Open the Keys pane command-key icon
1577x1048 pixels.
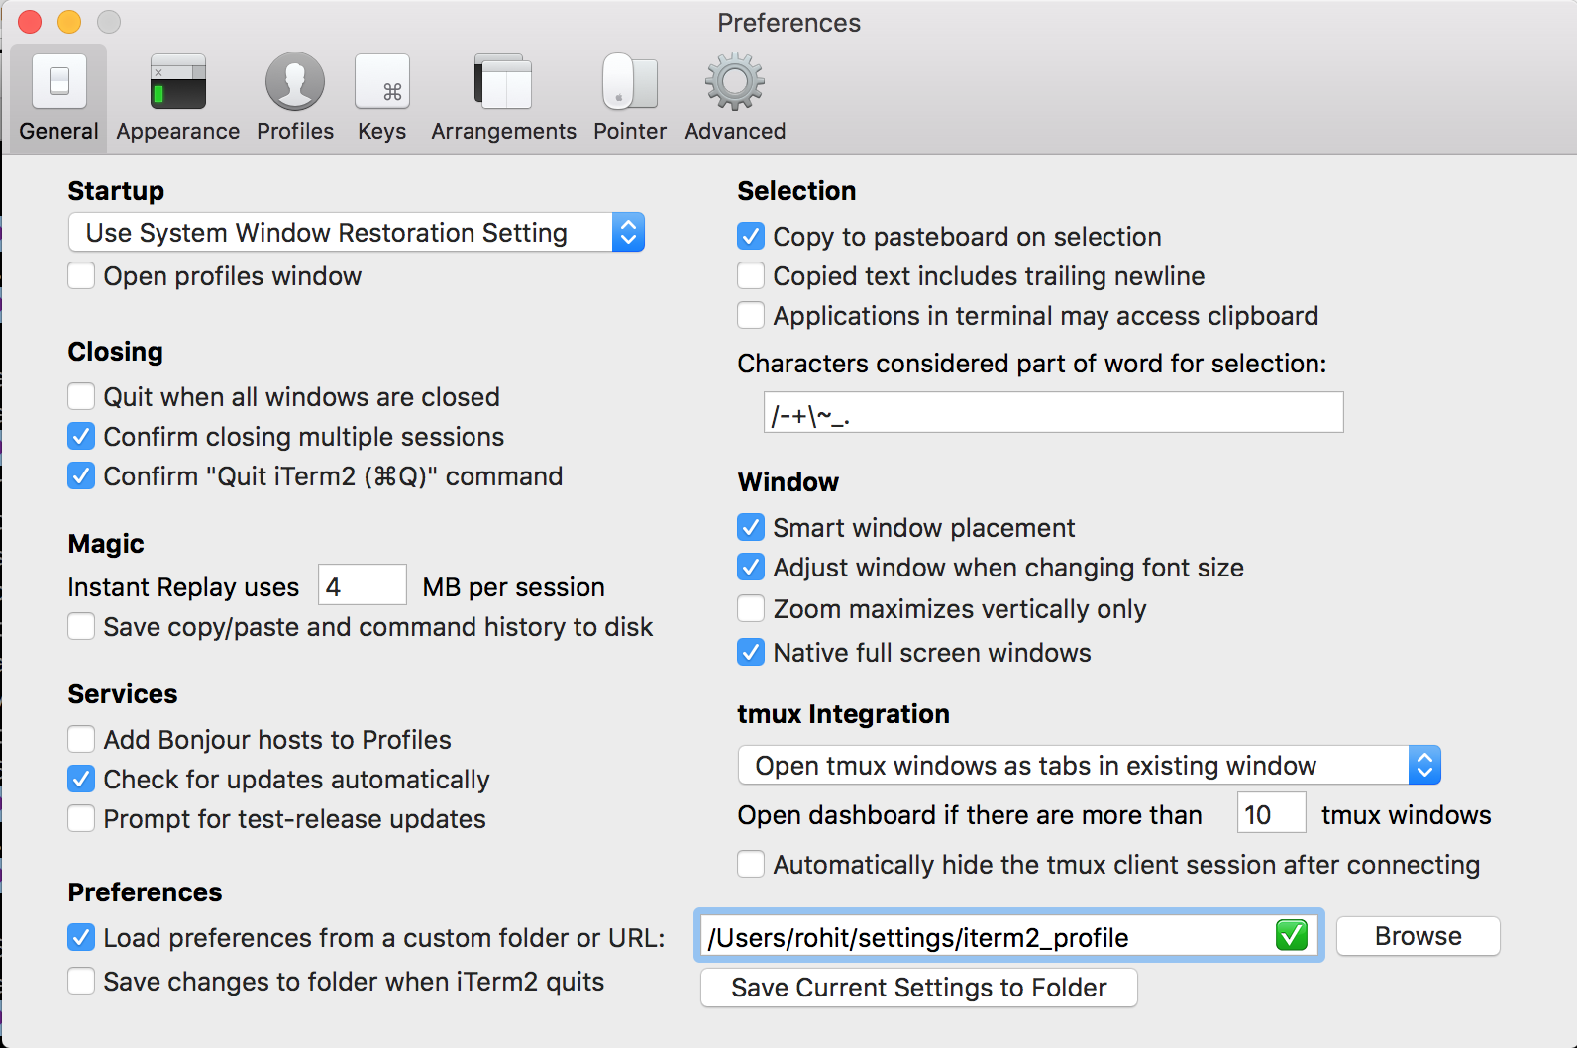click(382, 81)
